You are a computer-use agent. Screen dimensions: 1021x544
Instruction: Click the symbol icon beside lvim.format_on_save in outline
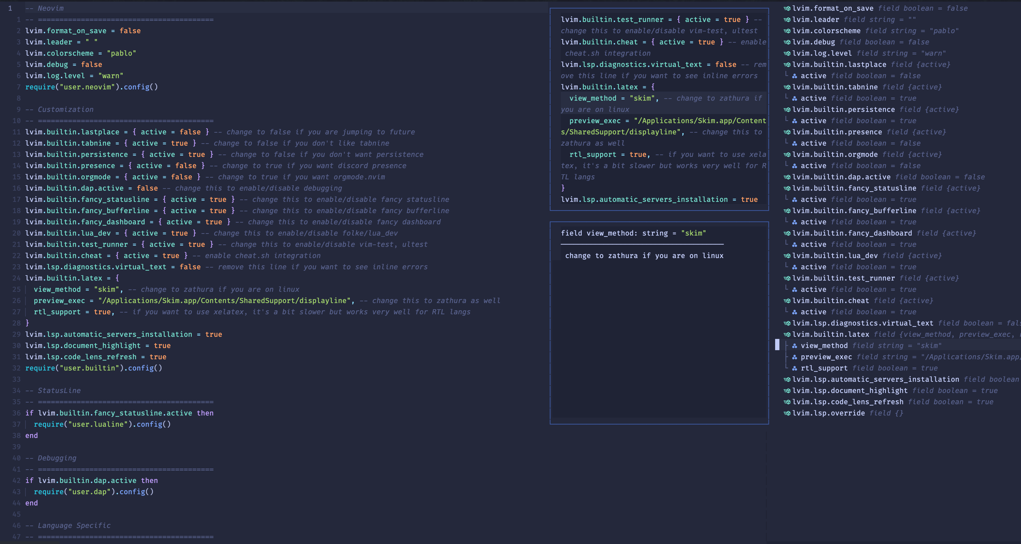pyautogui.click(x=787, y=8)
